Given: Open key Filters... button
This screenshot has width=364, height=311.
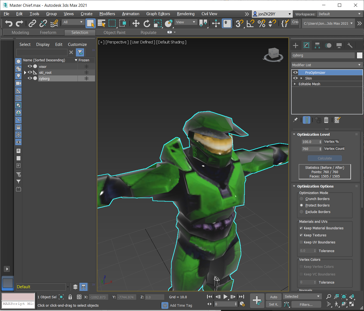Looking at the screenshot, I should pyautogui.click(x=306, y=304).
